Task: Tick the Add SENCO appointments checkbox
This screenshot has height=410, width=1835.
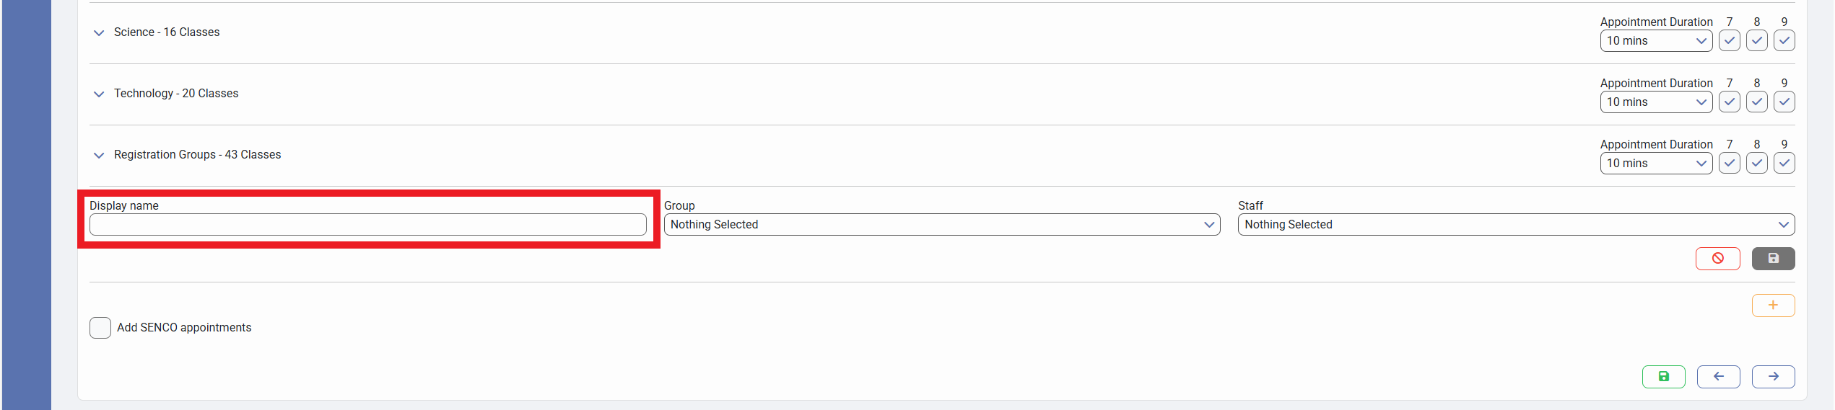Action: (100, 328)
